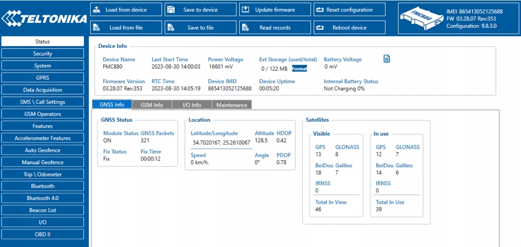Click the Device Uptime value 00:05:20
Viewport: 521px width, 247px height.
tap(269, 88)
